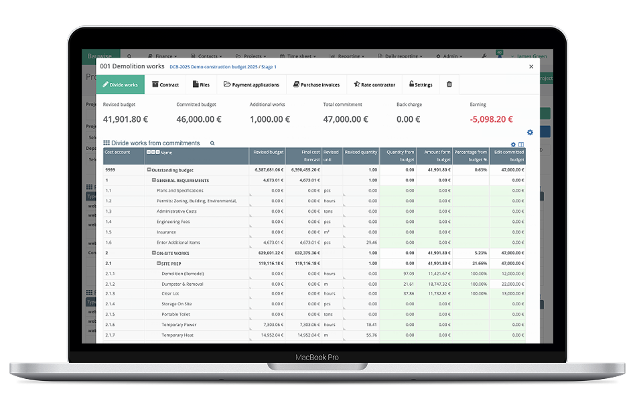Close the Demolition works dialog
The width and height of the screenshot is (635, 393).
coord(531,66)
